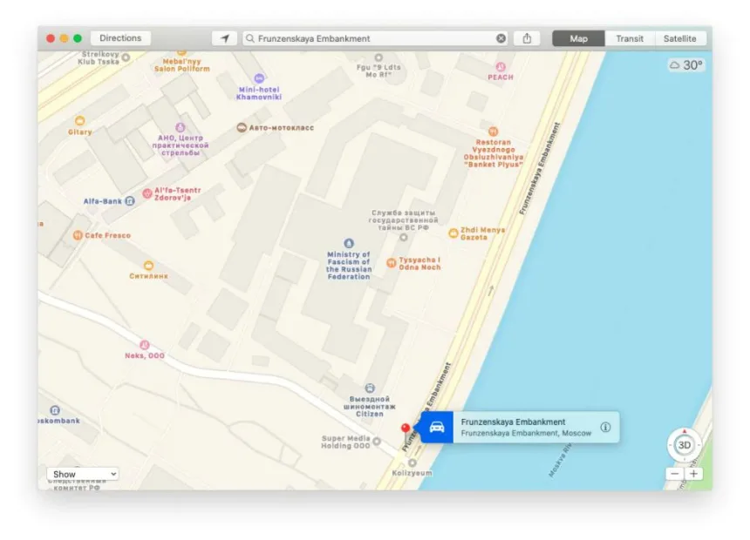Clear the search field text
This screenshot has height=540, width=750.
tap(501, 38)
